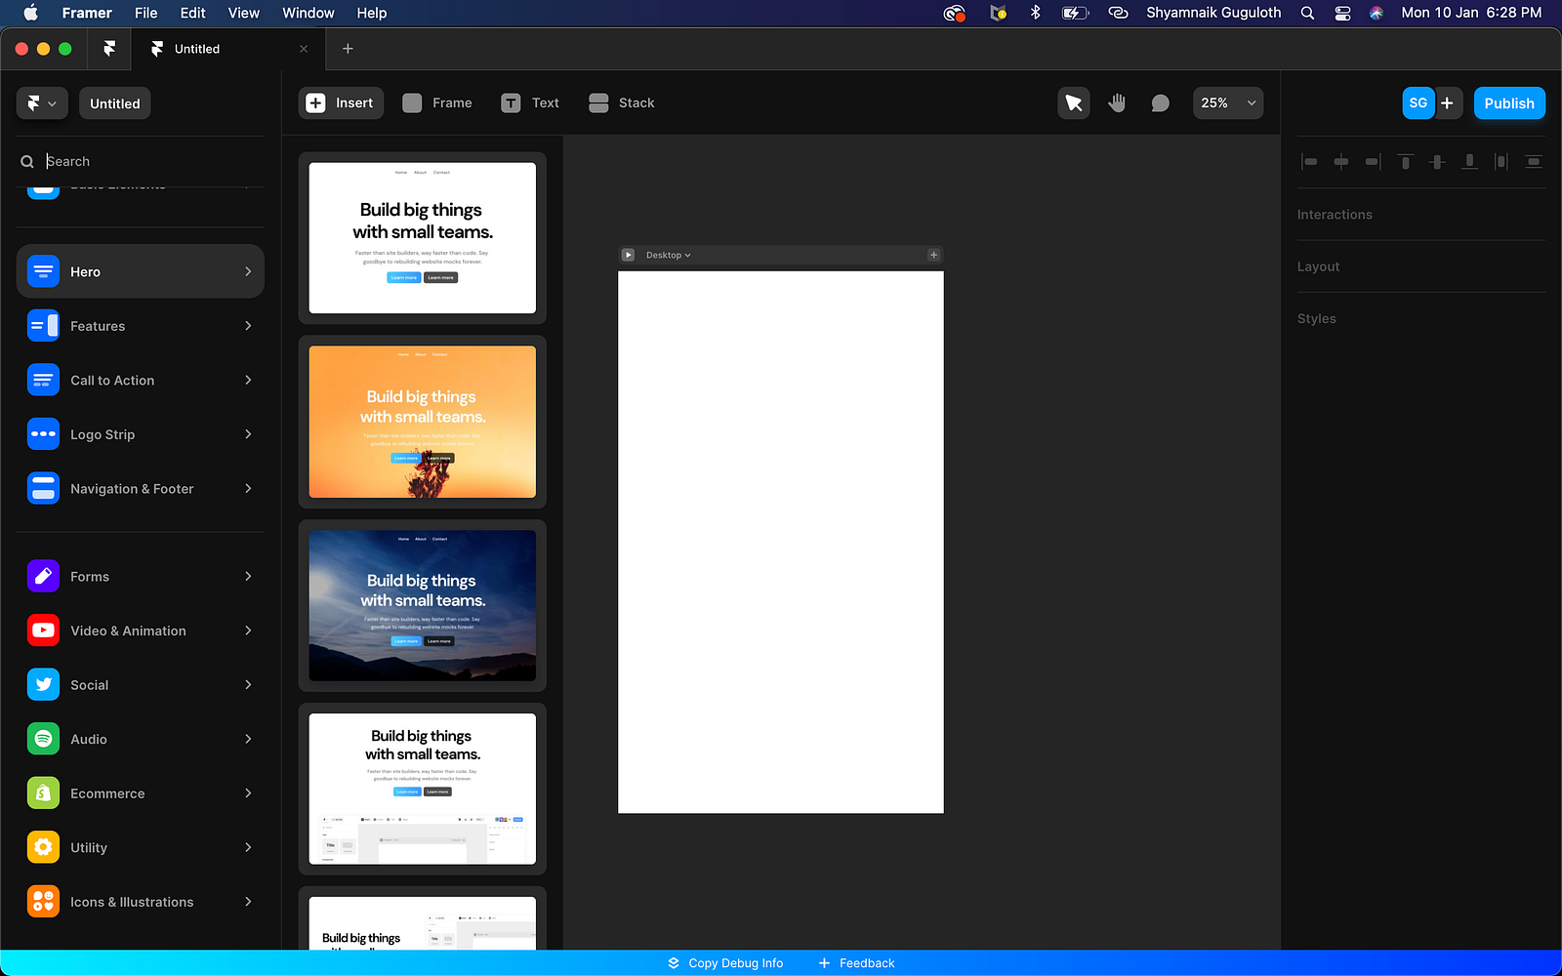Open the Desktop breakpoint dropdown
The image size is (1562, 976).
click(669, 256)
